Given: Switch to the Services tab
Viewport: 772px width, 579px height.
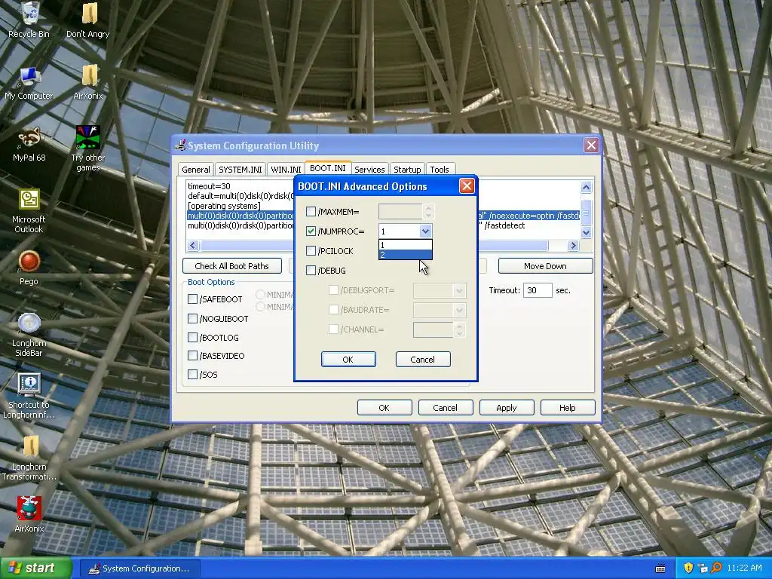Looking at the screenshot, I should 369,170.
